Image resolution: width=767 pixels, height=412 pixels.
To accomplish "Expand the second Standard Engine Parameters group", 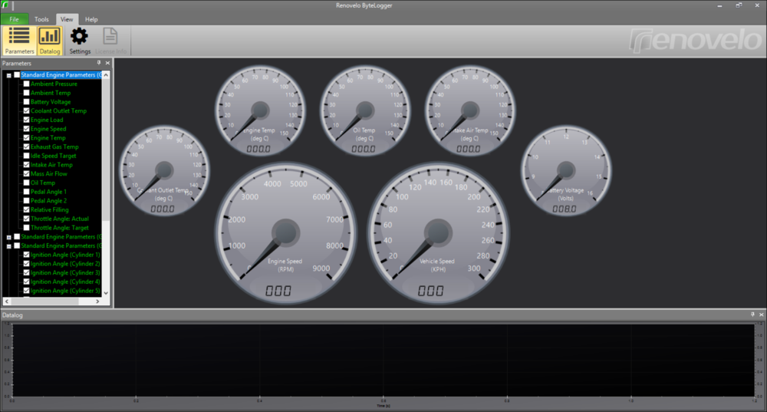I will pos(8,237).
